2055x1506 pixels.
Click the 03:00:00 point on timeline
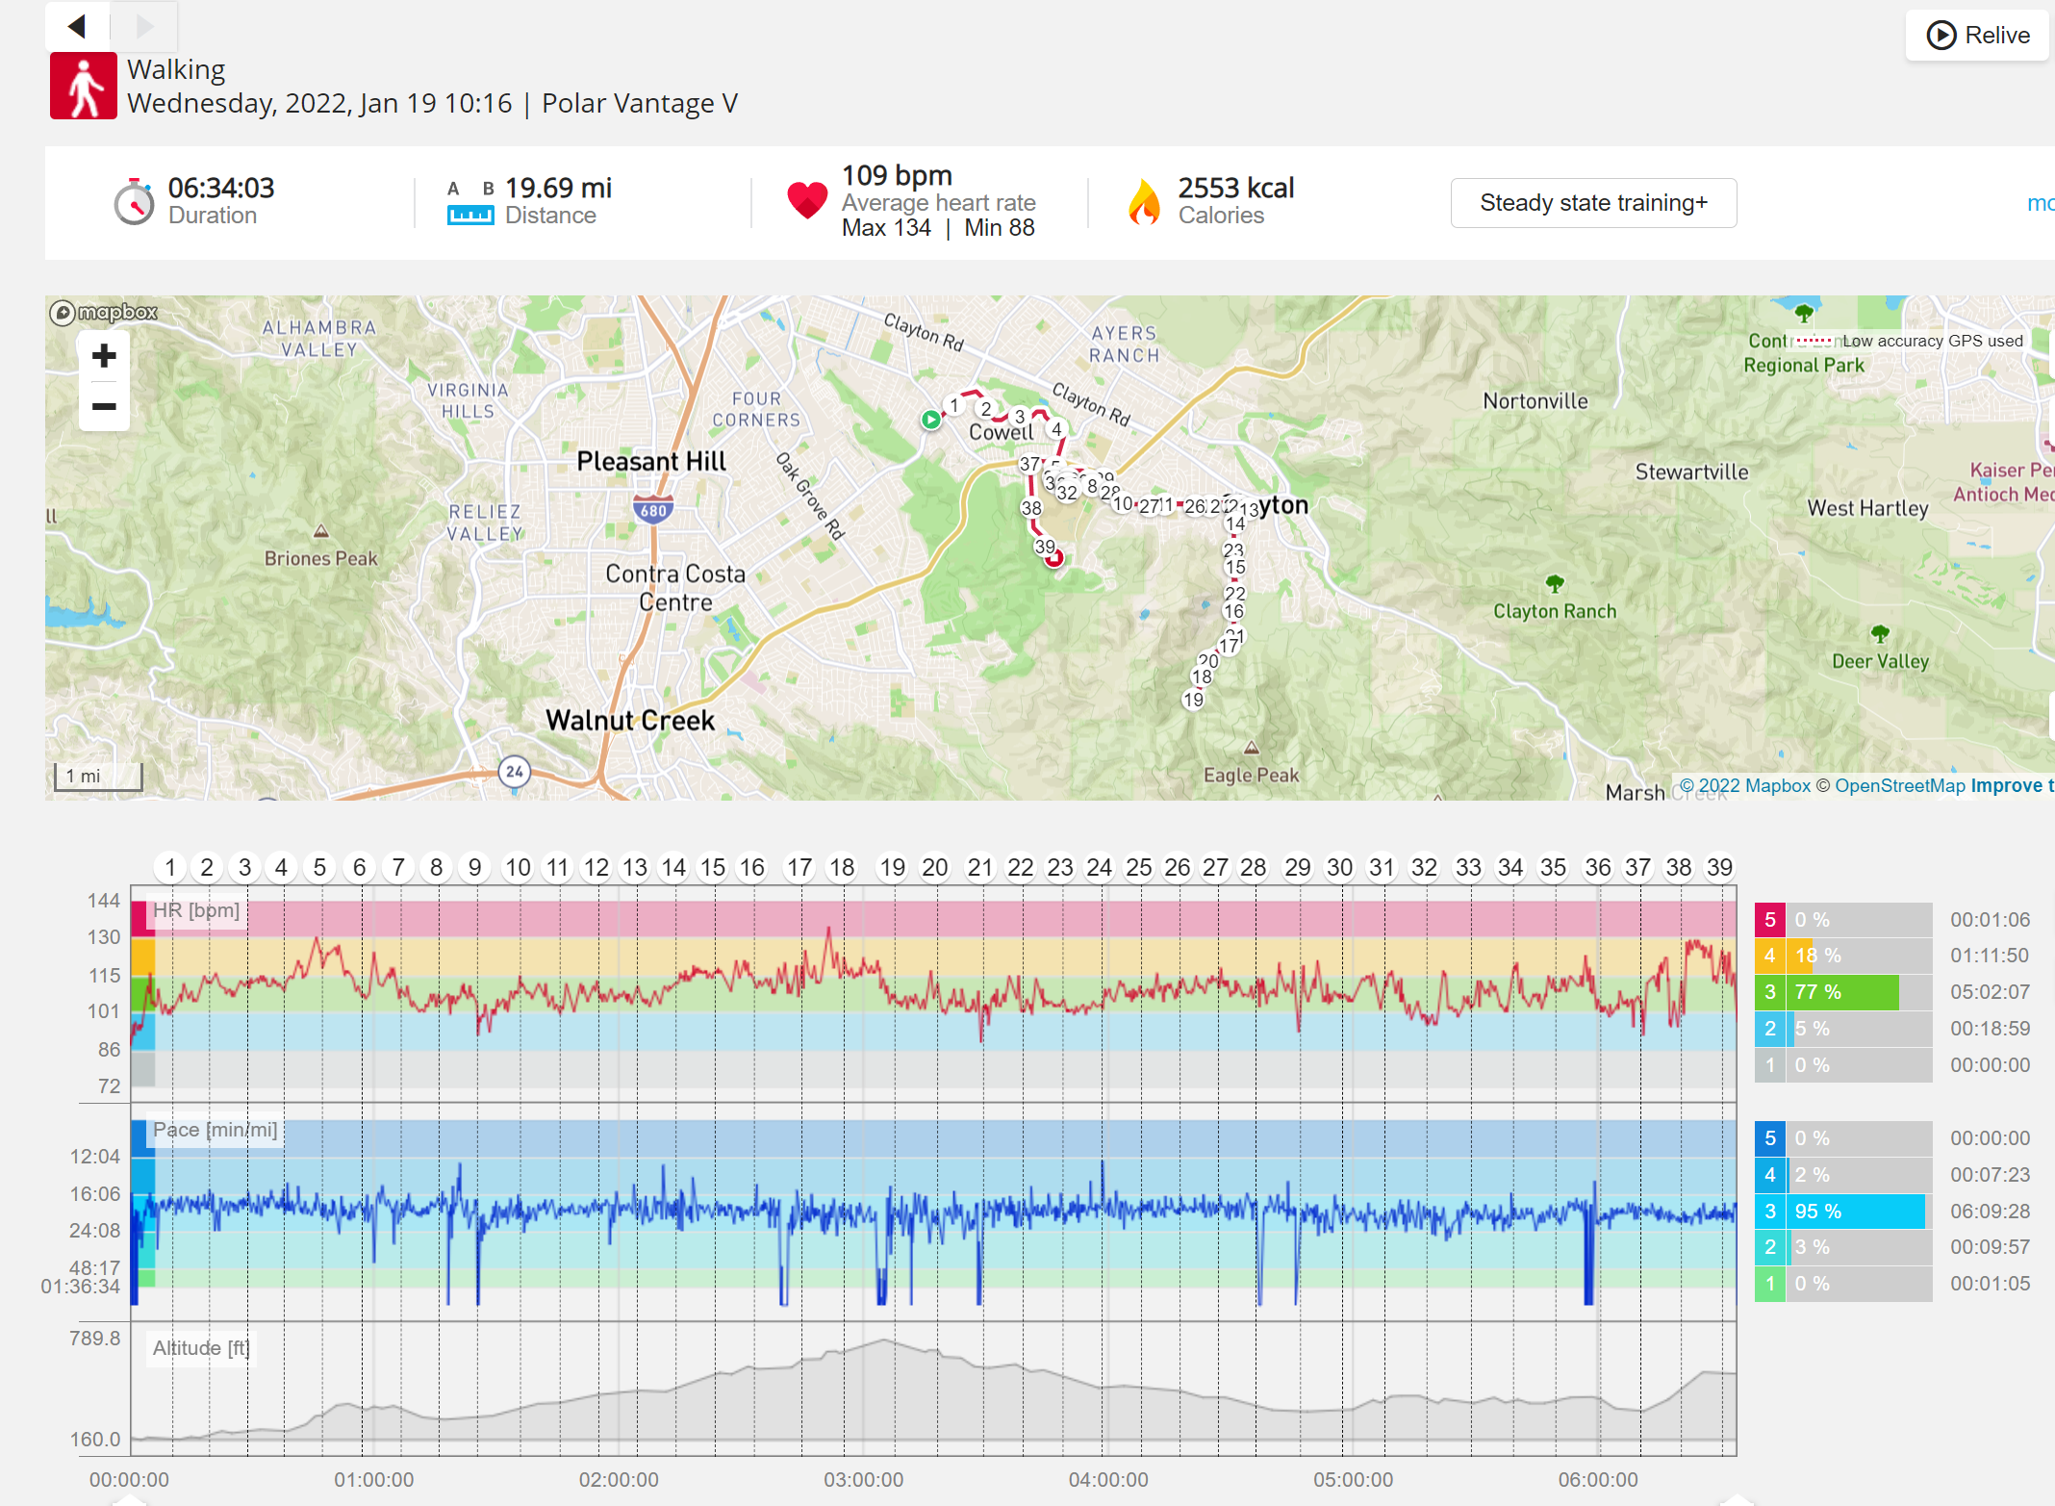point(863,1479)
